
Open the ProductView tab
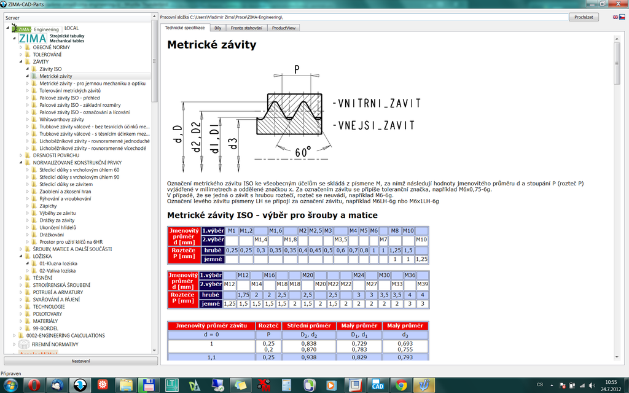tap(284, 28)
